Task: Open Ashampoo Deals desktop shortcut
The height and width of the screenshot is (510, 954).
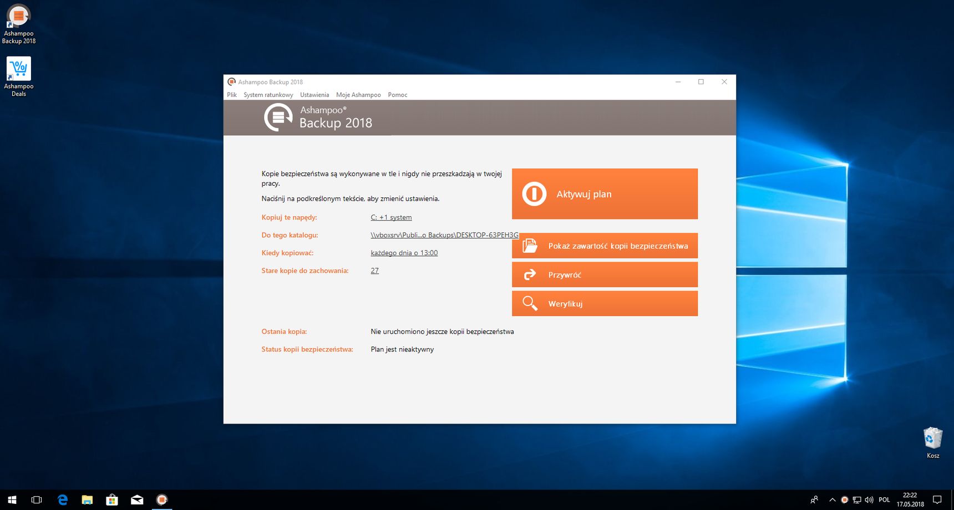Action: (19, 77)
